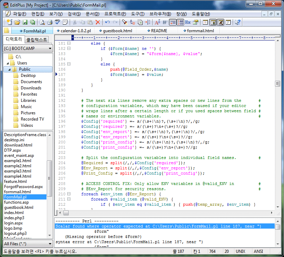
Task: Select the 디렉토리 side panel tab
Action: (x=14, y=39)
